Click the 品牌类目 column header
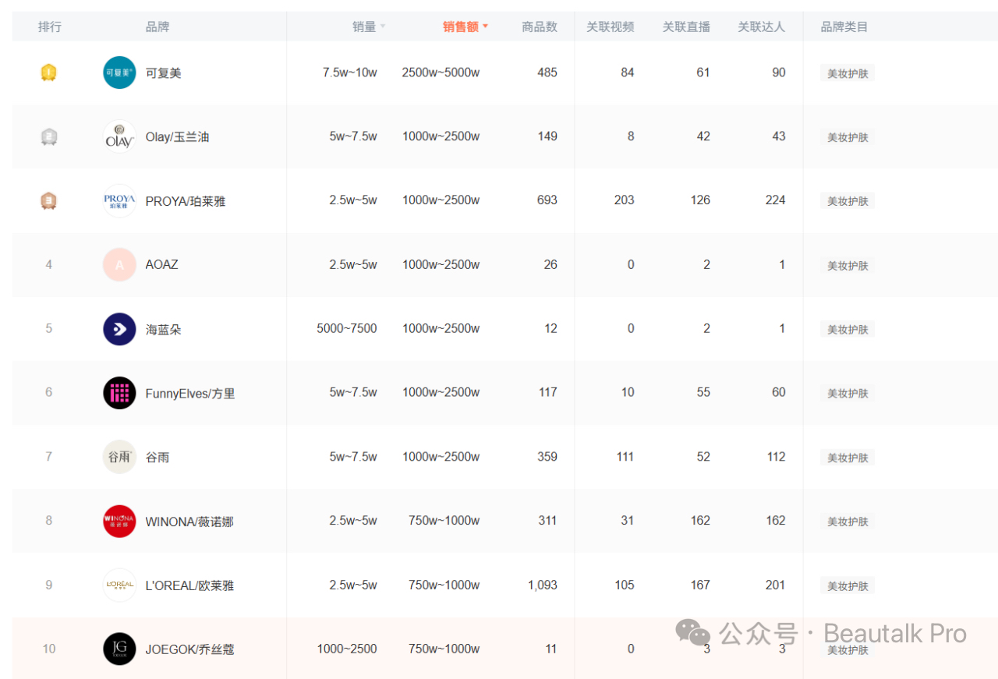The width and height of the screenshot is (998, 679). [x=844, y=27]
